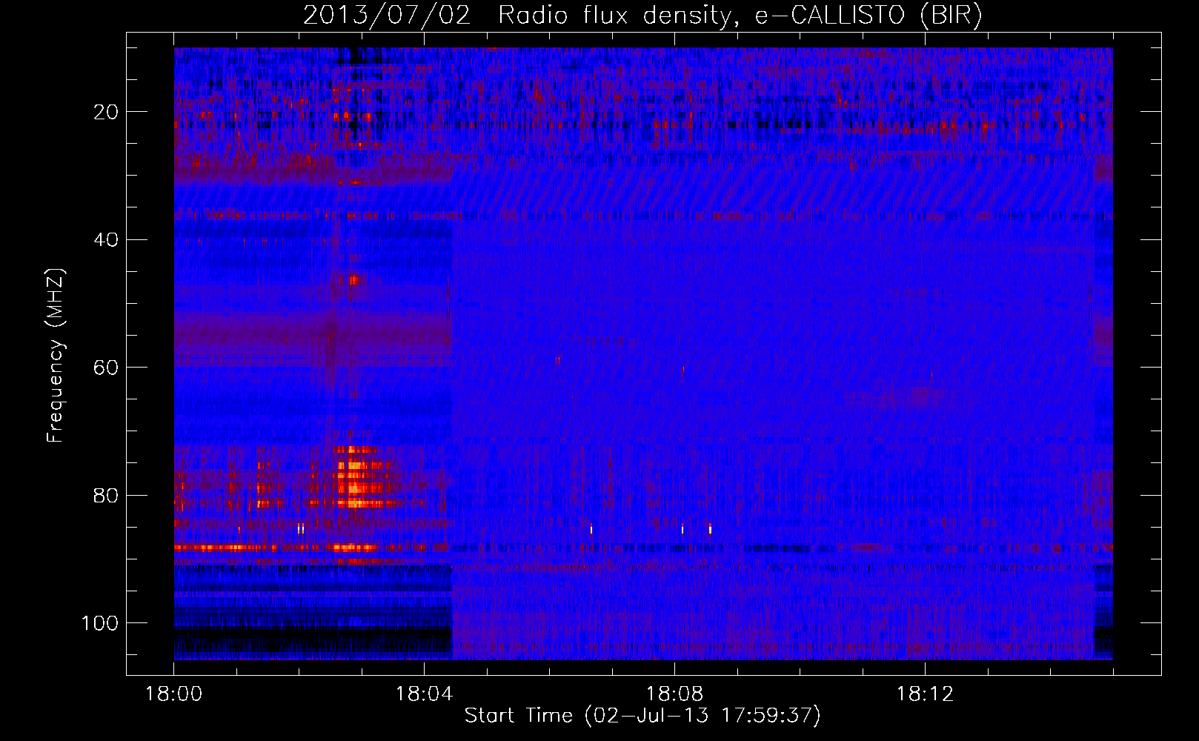Click the 18:00 time tick label
1199x741 pixels.
tap(174, 694)
